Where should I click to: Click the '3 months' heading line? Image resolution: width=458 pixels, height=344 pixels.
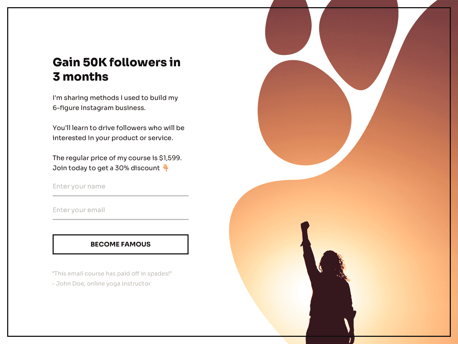pyautogui.click(x=81, y=77)
